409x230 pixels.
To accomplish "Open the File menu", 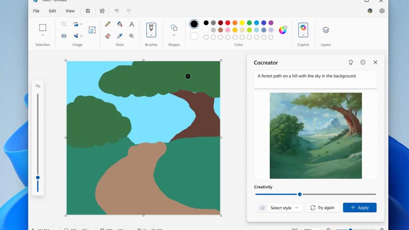I will click(x=36, y=11).
